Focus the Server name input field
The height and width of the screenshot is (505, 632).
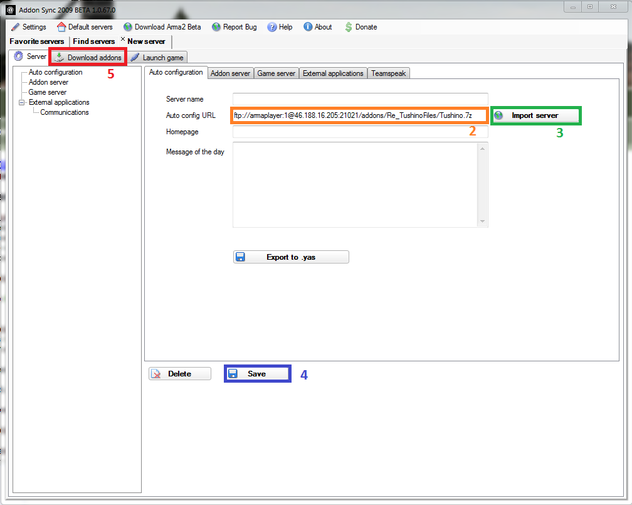point(361,99)
